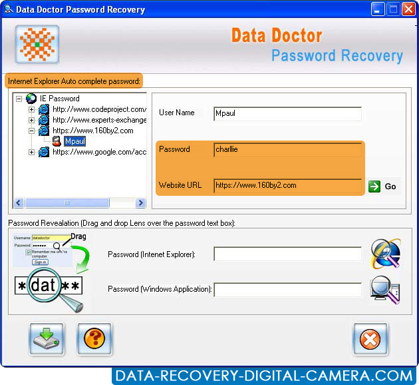419x385 pixels.
Task: Collapse the 160by2.com tree node
Action: click(x=31, y=131)
